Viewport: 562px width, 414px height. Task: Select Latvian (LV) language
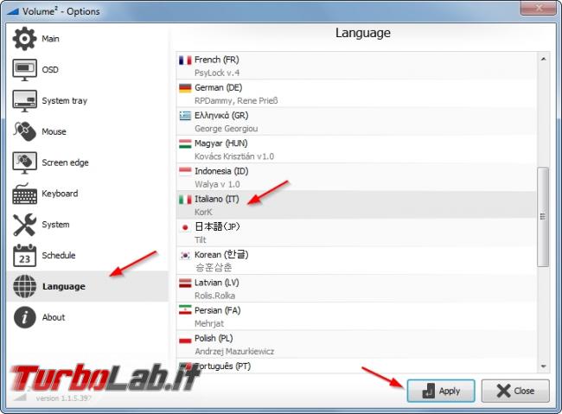(x=356, y=289)
